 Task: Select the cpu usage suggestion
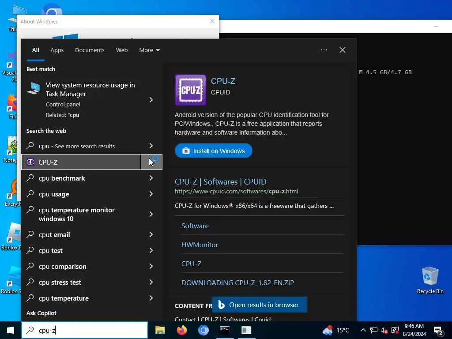(x=81, y=194)
